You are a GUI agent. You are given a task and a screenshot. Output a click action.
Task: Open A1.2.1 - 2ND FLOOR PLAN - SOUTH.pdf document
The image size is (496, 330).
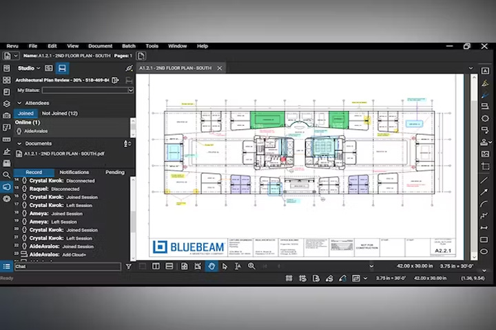[x=60, y=154]
